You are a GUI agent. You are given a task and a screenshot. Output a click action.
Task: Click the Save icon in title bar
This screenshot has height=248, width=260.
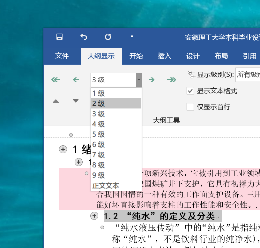59,37
